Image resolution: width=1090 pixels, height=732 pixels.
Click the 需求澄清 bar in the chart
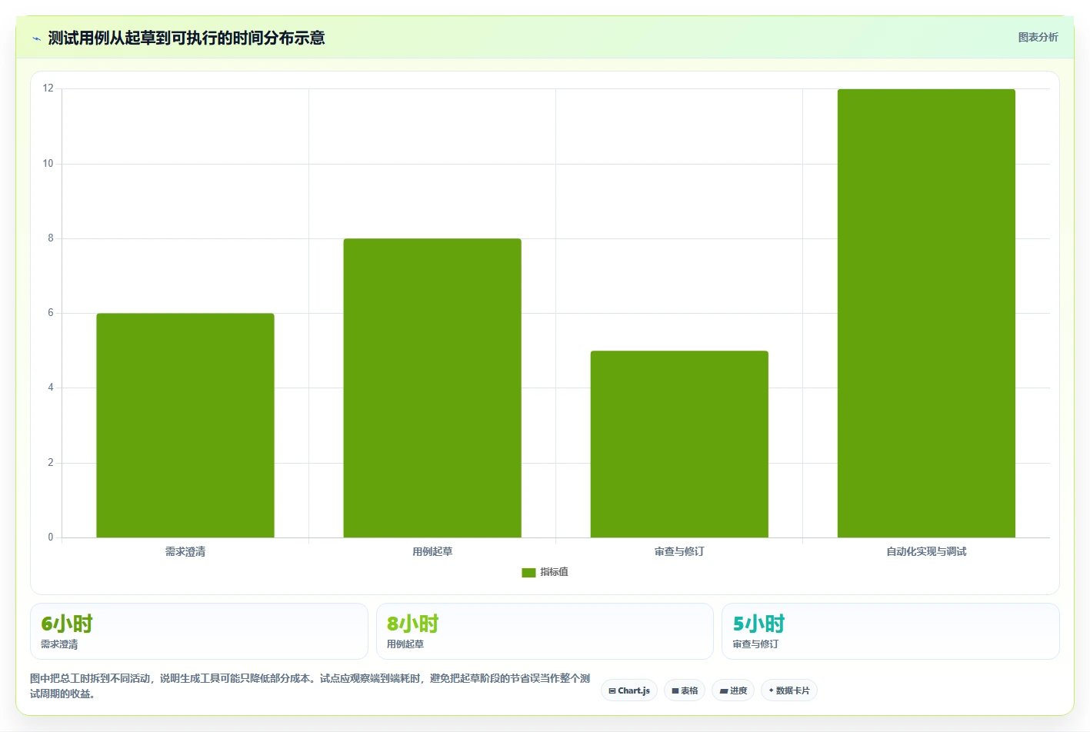click(x=185, y=425)
